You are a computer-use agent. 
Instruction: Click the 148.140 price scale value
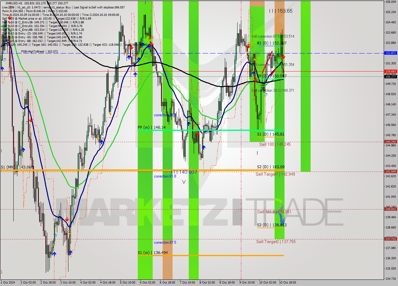[391, 104]
